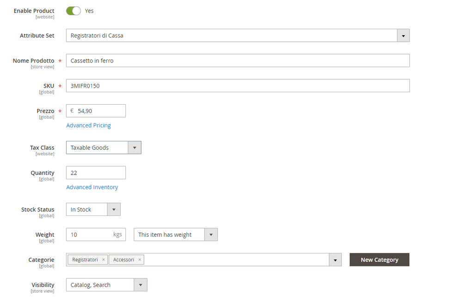Click the Weight value field
Screen dimensions: 462x297
point(89,234)
